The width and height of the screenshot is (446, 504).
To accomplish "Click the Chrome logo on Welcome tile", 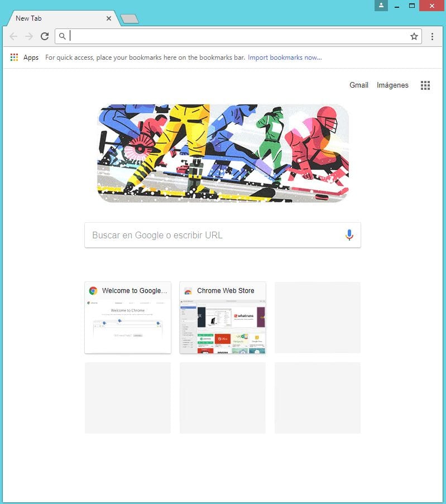I will [x=93, y=291].
